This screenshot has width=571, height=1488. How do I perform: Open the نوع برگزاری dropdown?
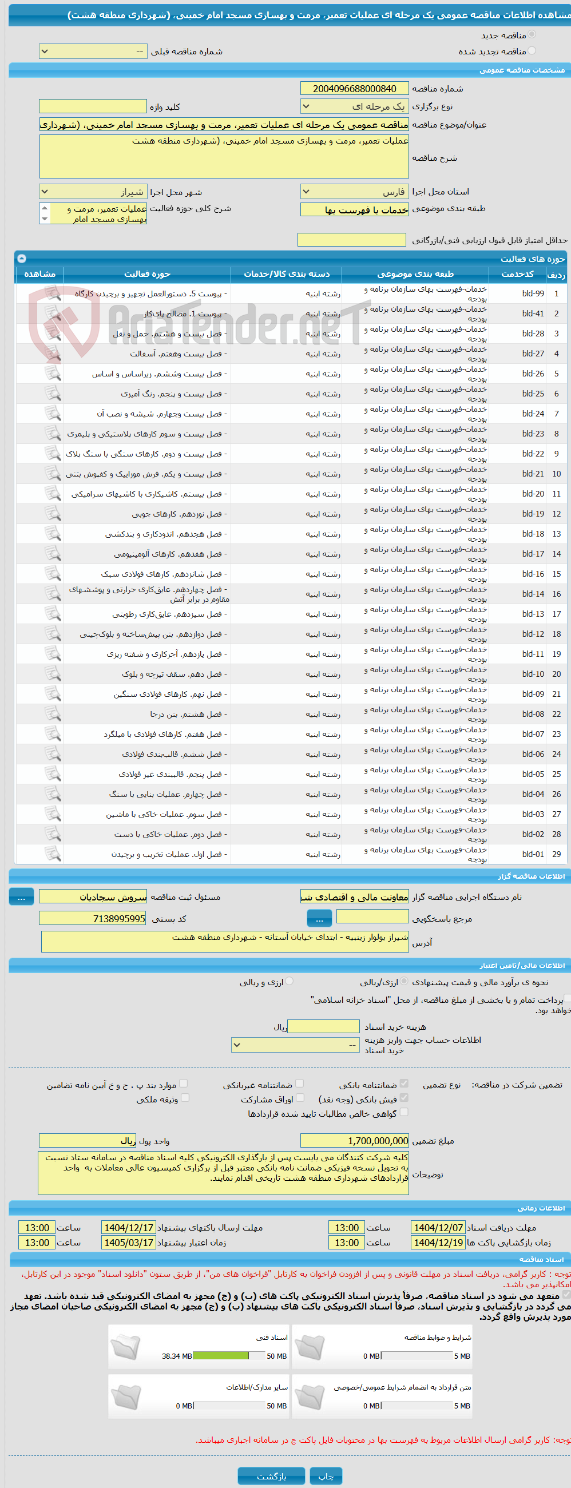[x=354, y=106]
